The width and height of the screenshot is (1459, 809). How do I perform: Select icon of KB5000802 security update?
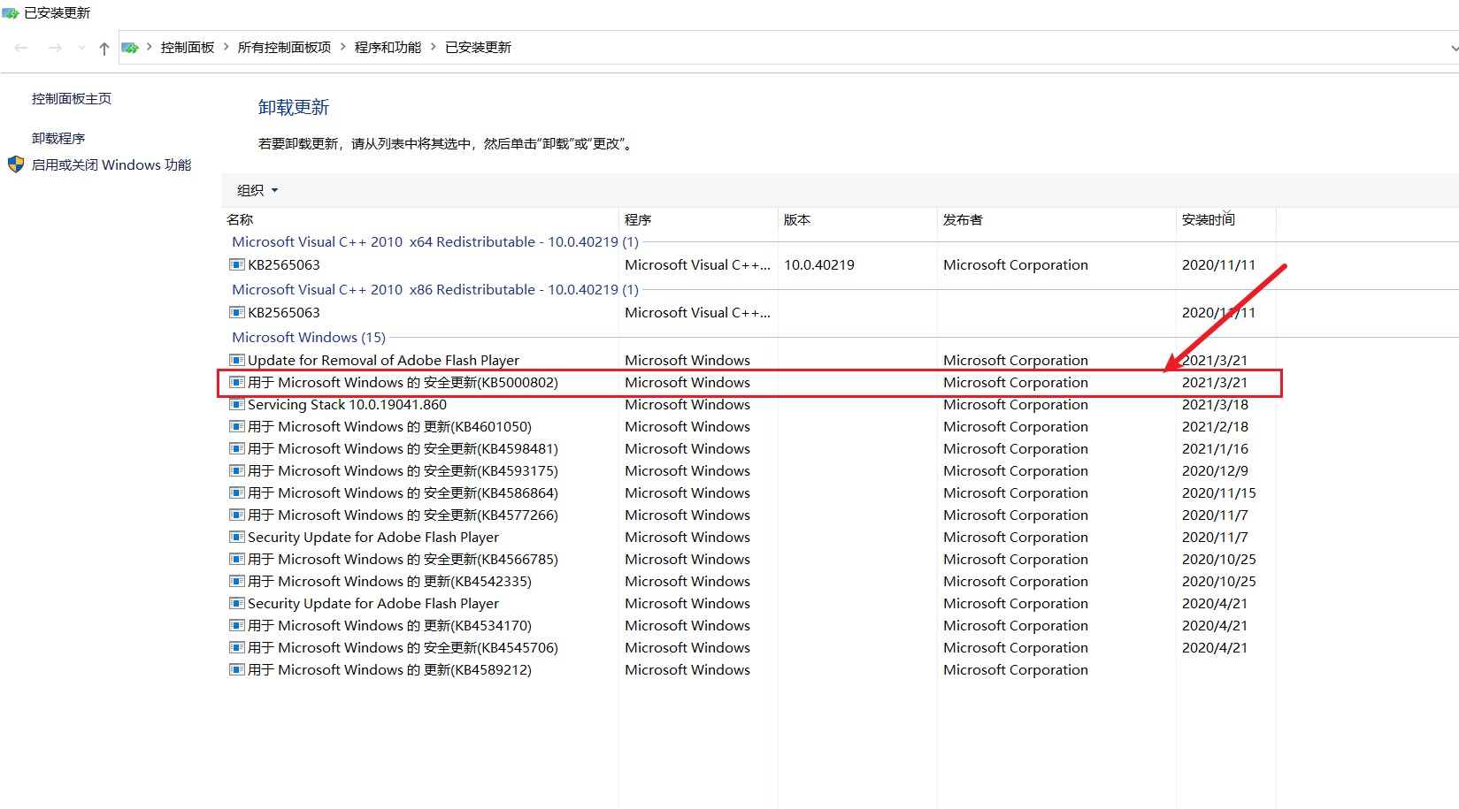coord(237,382)
